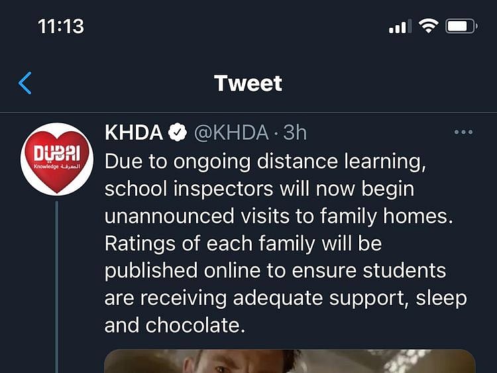Click the vertical thread line under avatar

pos(57,285)
